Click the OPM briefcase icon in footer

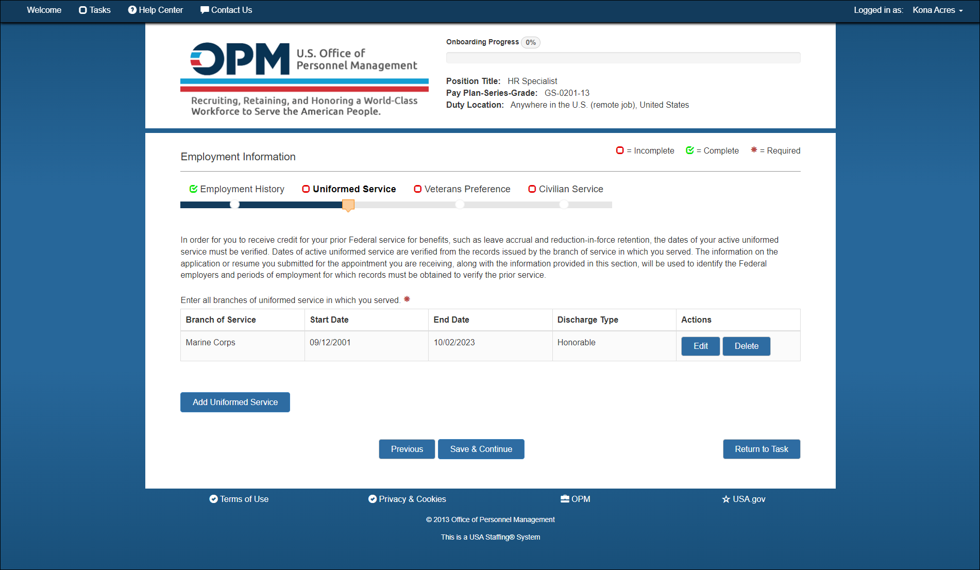[x=565, y=499]
